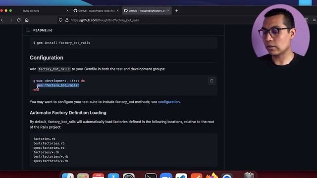
Task: Click the Automatic Factory Definition Loading heading
Action: click(x=68, y=113)
